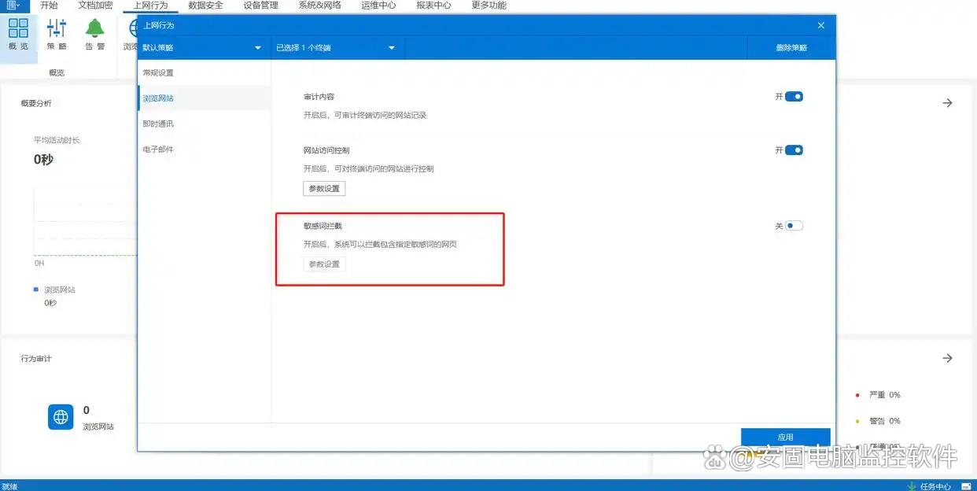Turn off 网站访问控制 switch
Image resolution: width=977 pixels, height=491 pixels.
pos(794,150)
